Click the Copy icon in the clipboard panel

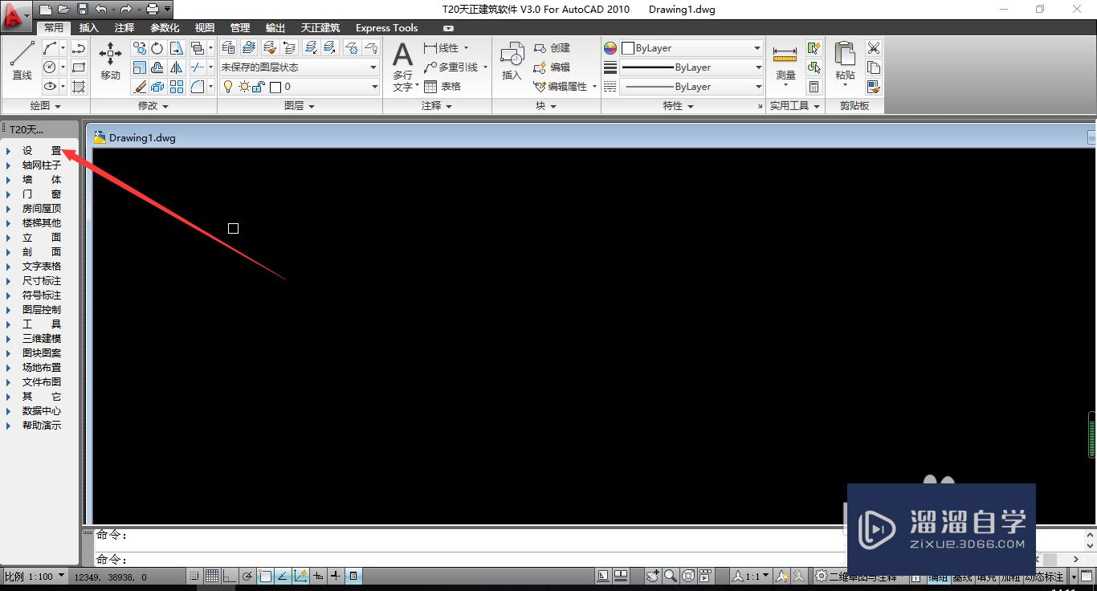coord(874,67)
